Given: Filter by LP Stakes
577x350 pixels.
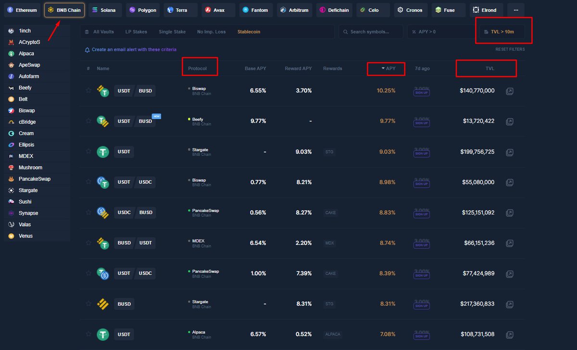Looking at the screenshot, I should (x=136, y=32).
